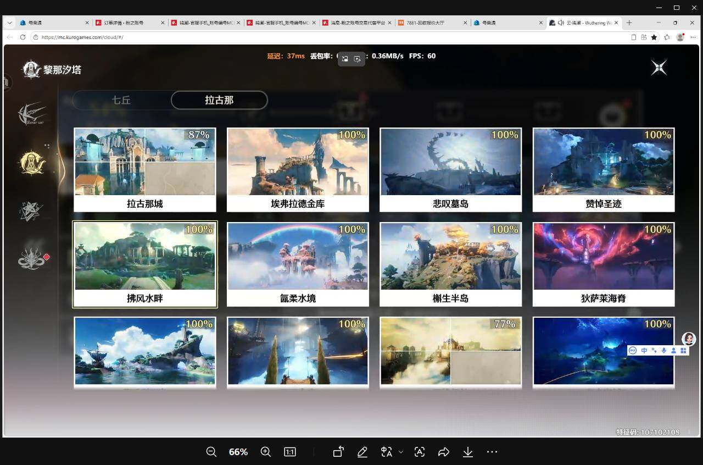Viewport: 703px width, 465px height.
Task: Open the 悲叹墓岛 area card
Action: pos(450,170)
